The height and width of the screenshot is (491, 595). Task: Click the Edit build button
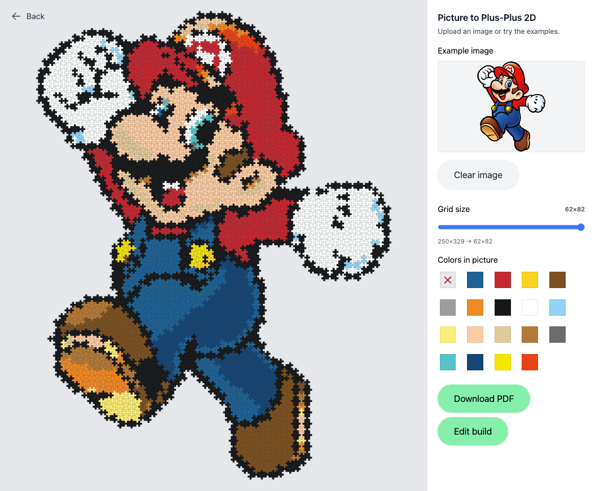(473, 431)
